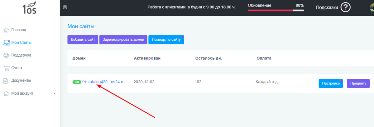Viewport: 374px width, 127px height.
Task: Click the house icon beside Главная
Action: tap(6, 30)
